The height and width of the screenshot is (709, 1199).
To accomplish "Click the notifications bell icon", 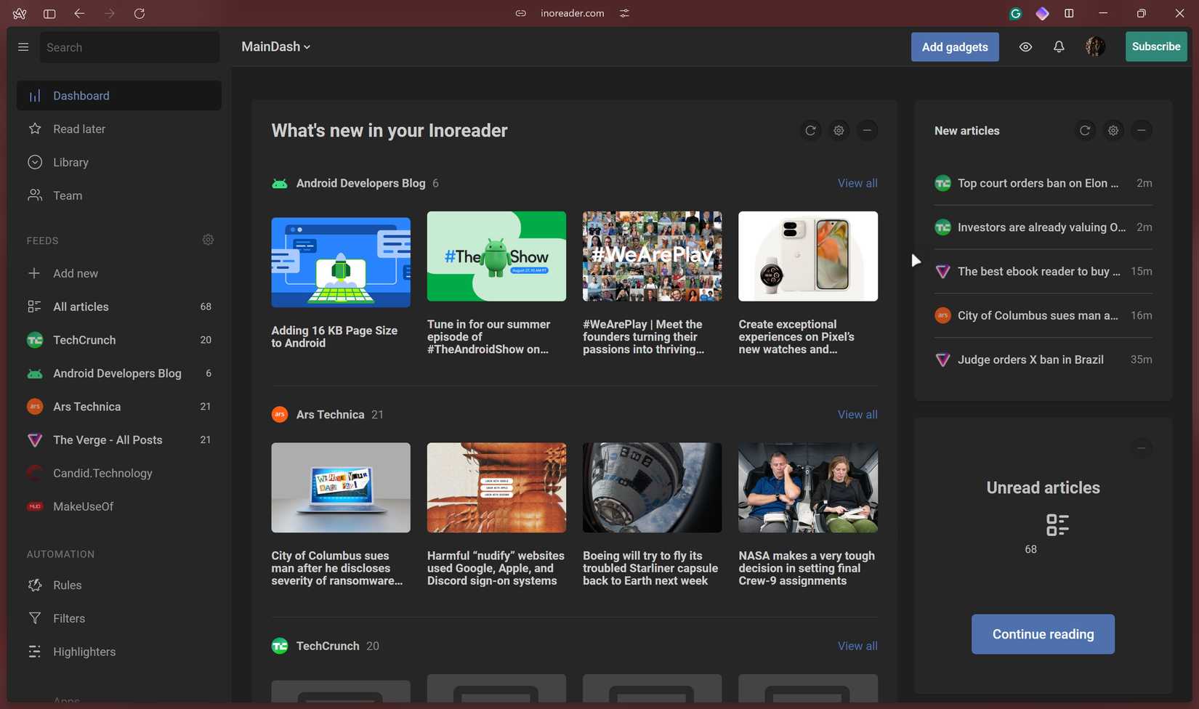I will click(x=1059, y=46).
